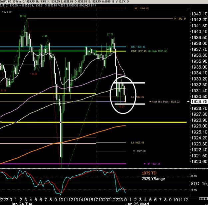
Task: Click the cursor bar close C:1936.89
Action: coord(12,5)
